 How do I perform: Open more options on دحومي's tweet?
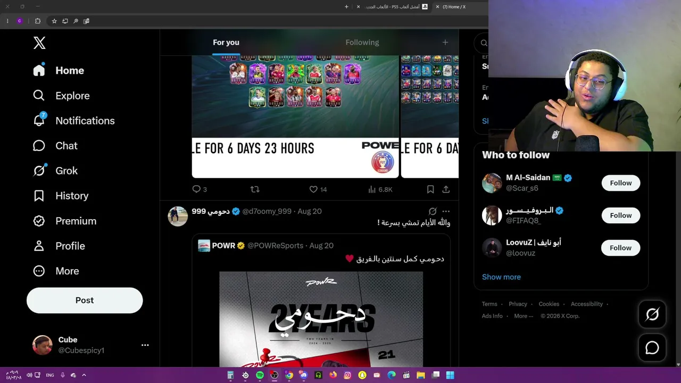(x=446, y=211)
